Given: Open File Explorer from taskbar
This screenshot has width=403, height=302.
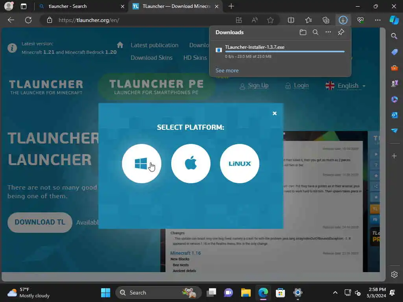Looking at the screenshot, I should [246, 293].
